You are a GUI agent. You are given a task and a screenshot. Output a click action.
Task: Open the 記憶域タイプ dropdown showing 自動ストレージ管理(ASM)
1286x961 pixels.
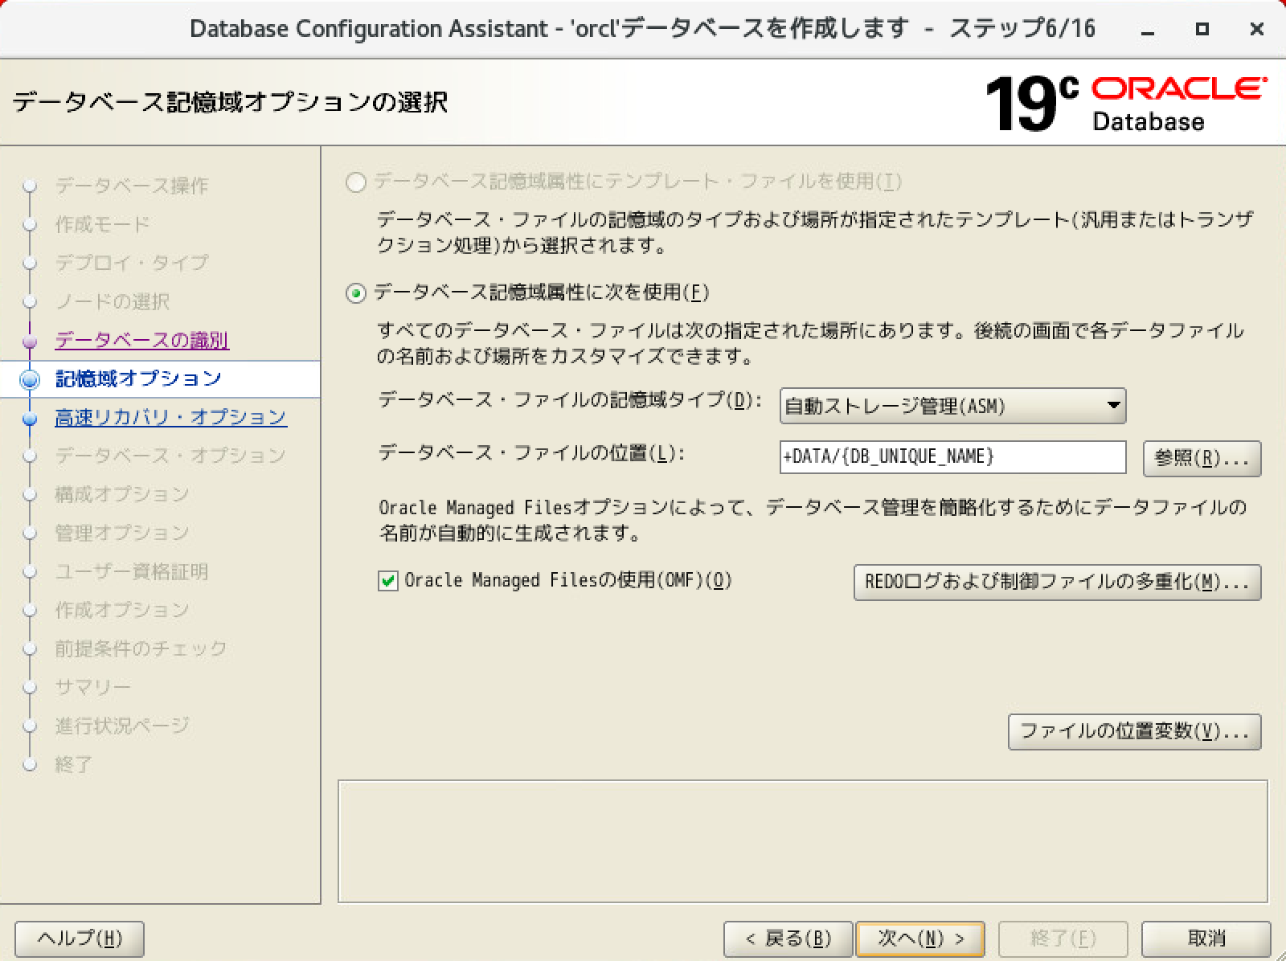(952, 406)
